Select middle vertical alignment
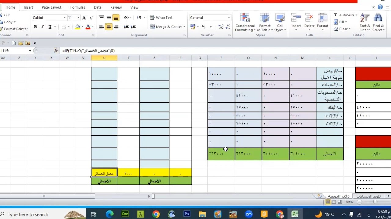 [x=108, y=18]
